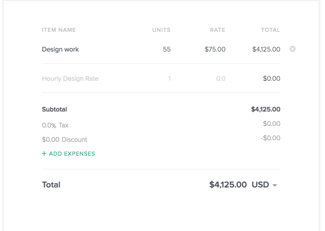
Task: Click the ITEM NAME column header
Action: (x=59, y=30)
